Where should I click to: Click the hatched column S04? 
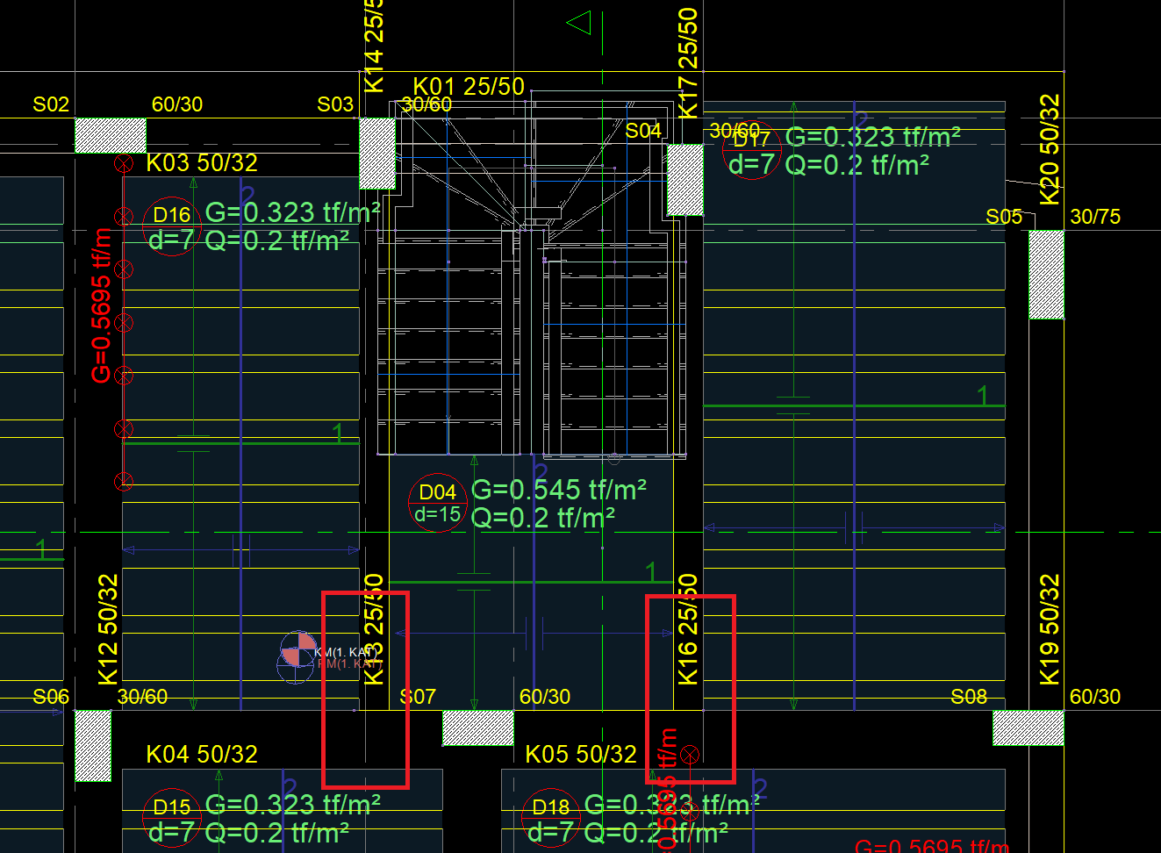click(x=685, y=180)
